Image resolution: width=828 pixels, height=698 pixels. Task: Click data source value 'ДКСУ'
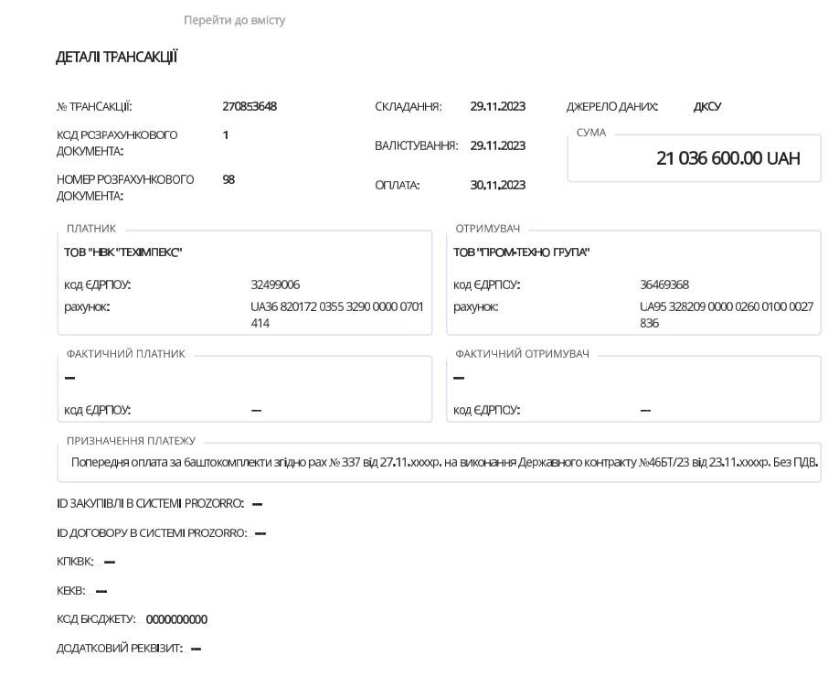coord(707,106)
